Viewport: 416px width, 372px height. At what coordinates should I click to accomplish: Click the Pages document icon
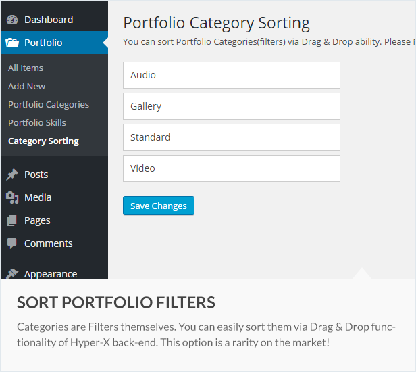12,220
